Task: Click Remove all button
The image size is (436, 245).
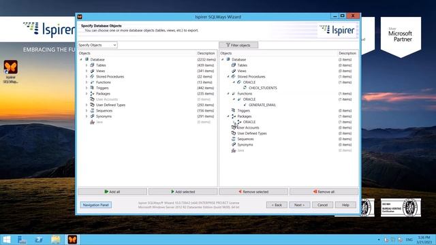Action: pyautogui.click(x=324, y=192)
